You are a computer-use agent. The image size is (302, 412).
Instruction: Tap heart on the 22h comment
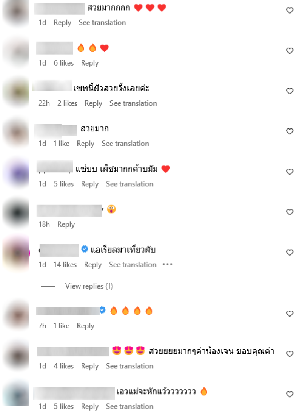[x=290, y=91]
